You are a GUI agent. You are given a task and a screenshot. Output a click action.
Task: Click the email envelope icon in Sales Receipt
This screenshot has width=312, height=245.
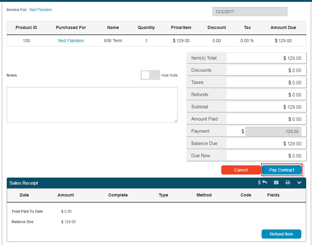click(276, 182)
